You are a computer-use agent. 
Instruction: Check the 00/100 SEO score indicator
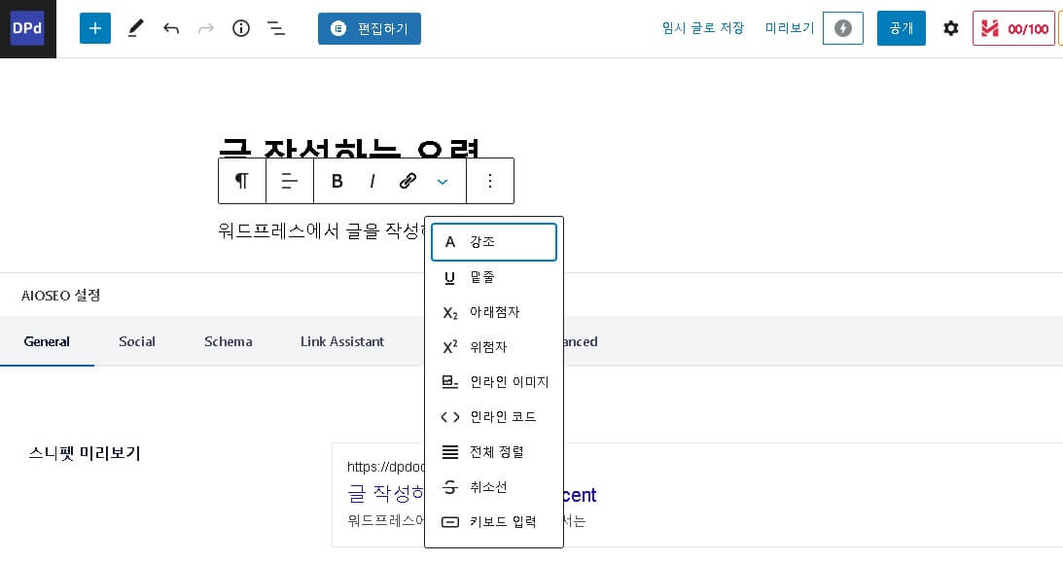pyautogui.click(x=1013, y=28)
